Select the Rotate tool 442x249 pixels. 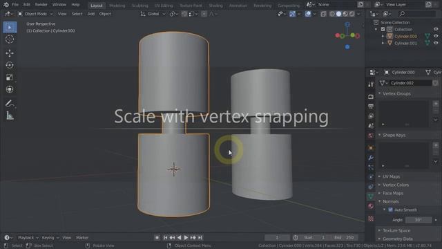(10, 65)
